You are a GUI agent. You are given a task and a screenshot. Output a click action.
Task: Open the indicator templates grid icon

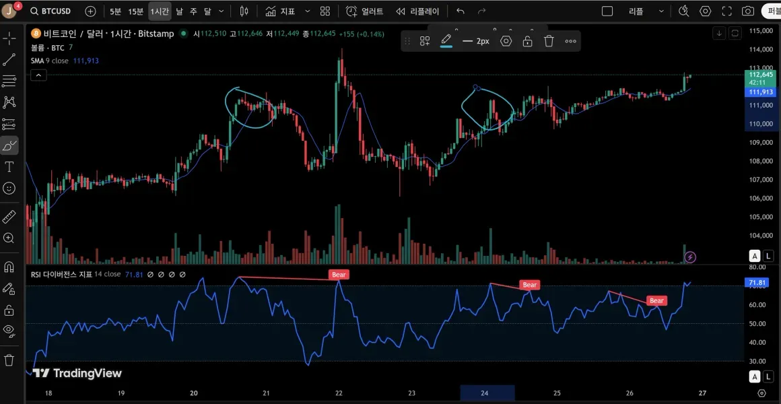coord(325,11)
